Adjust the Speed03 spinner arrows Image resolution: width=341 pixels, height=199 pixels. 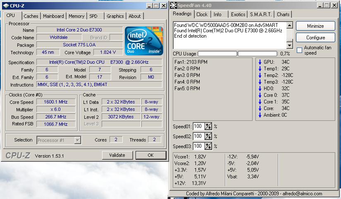(208, 146)
